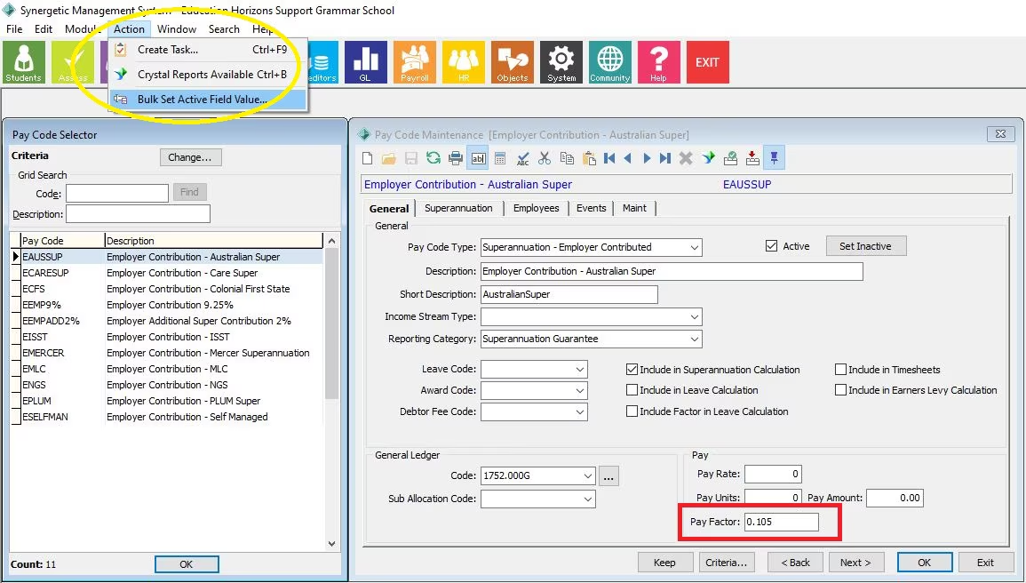
Task: Select the System gear icon
Action: tap(561, 62)
